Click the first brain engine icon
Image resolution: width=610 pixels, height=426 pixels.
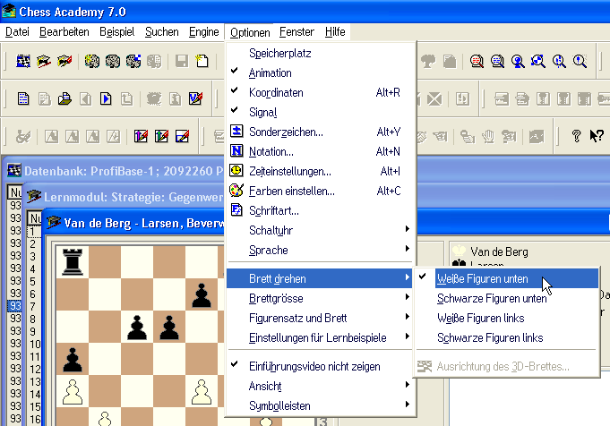[92, 61]
